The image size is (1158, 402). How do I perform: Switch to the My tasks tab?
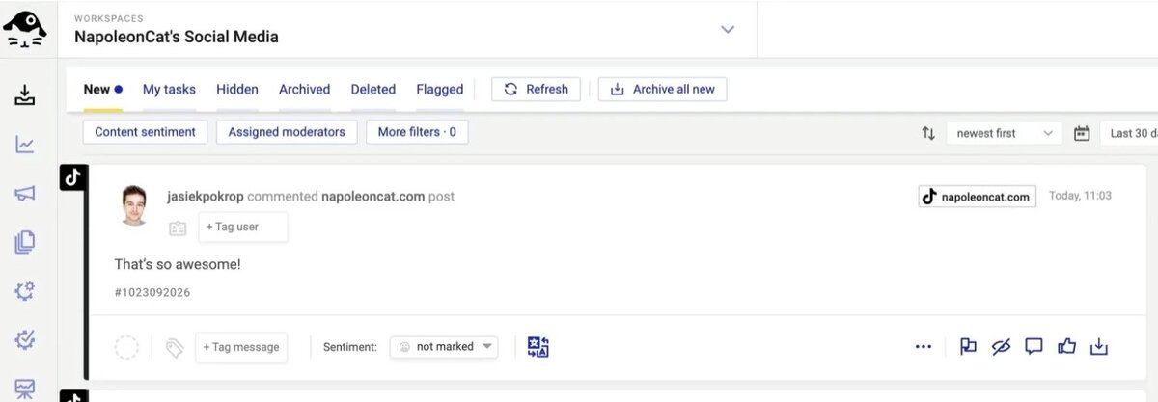169,89
